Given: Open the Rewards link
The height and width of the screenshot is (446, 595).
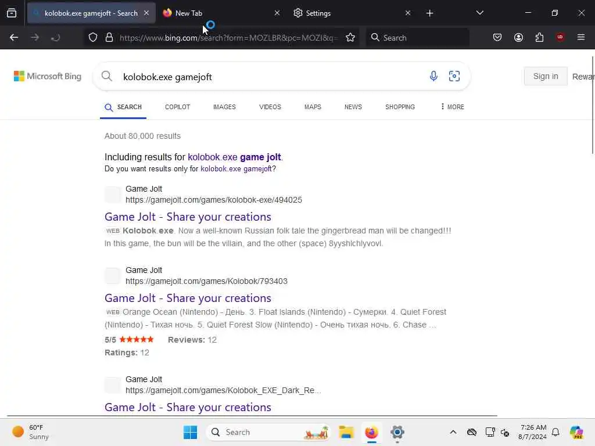Looking at the screenshot, I should pyautogui.click(x=583, y=76).
